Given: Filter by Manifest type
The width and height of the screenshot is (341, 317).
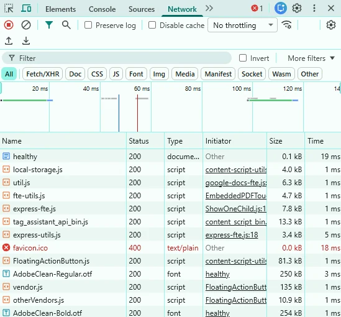Looking at the screenshot, I should (218, 74).
